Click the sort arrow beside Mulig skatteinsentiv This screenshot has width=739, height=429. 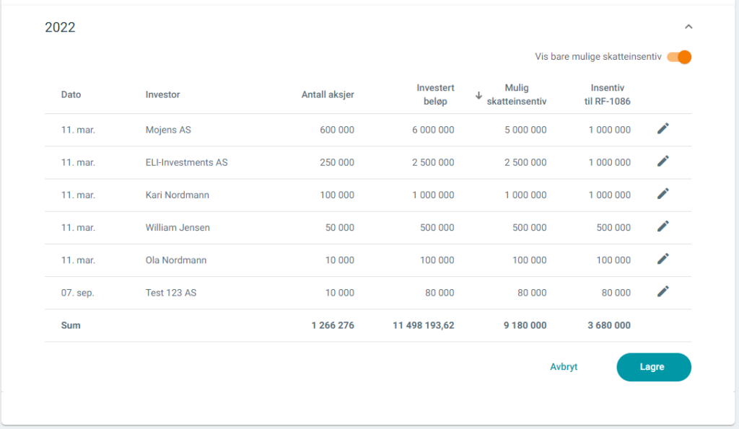click(x=478, y=95)
